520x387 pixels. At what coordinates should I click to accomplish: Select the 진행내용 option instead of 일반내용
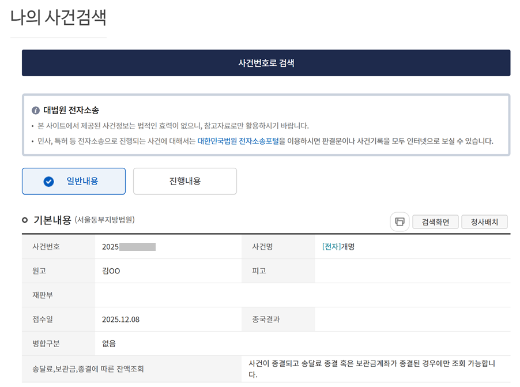point(184,181)
